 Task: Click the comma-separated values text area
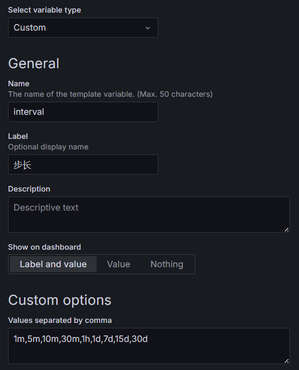[149, 346]
